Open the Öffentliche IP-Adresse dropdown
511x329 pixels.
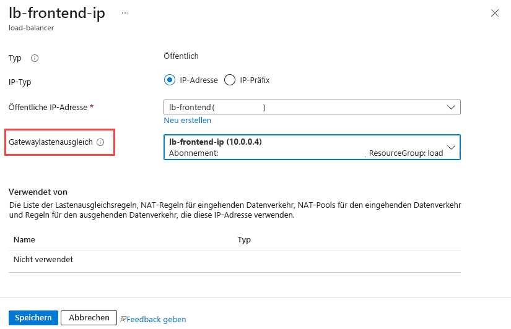point(312,107)
